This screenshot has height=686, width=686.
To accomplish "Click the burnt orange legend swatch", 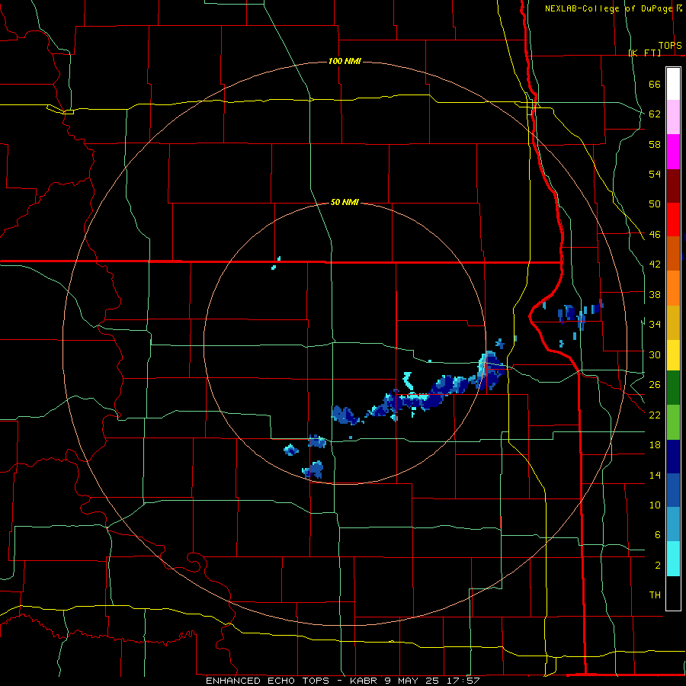I will [673, 254].
